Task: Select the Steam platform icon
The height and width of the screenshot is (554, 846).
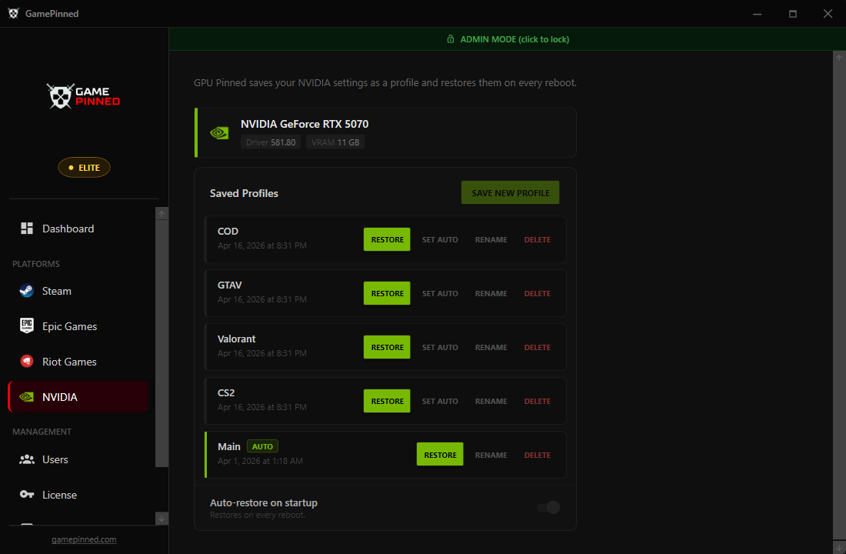Action: pos(25,291)
